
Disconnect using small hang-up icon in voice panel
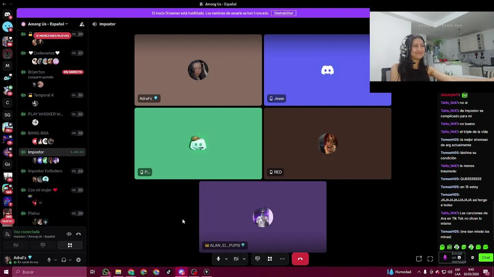(x=78, y=234)
